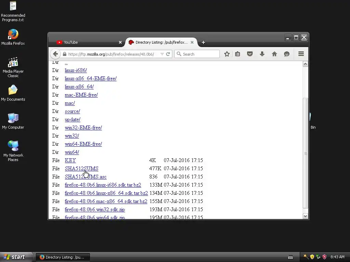Download the KEY file
This screenshot has width=350, height=262.
tap(70, 160)
